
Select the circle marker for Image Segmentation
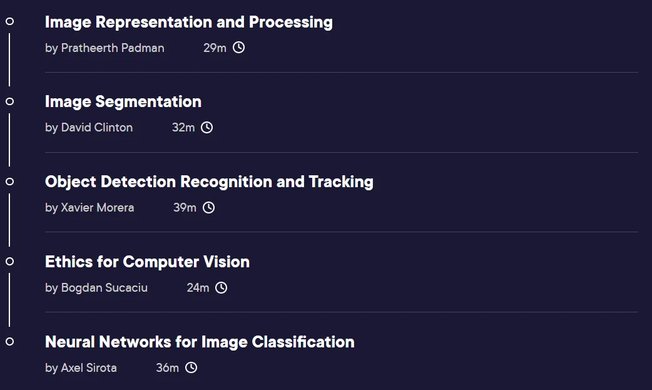(9, 101)
